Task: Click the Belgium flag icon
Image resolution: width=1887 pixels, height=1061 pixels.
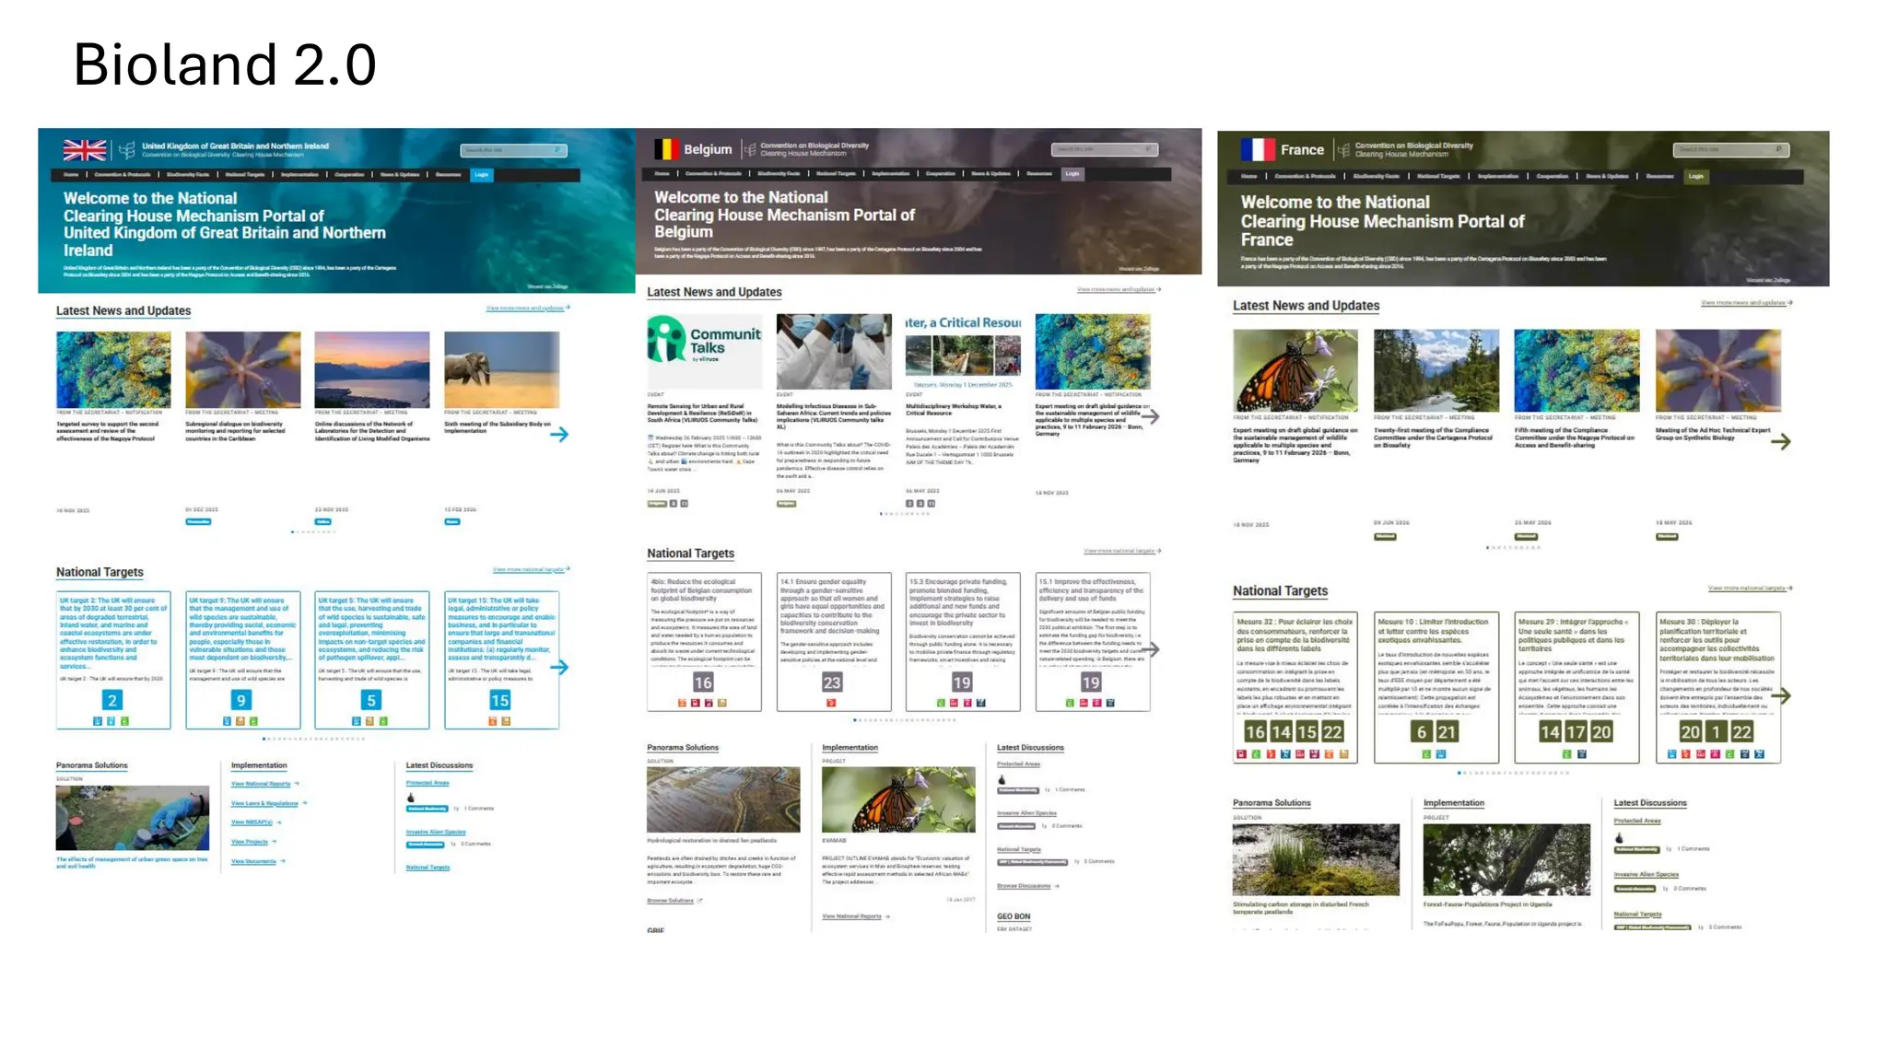Action: coord(666,149)
